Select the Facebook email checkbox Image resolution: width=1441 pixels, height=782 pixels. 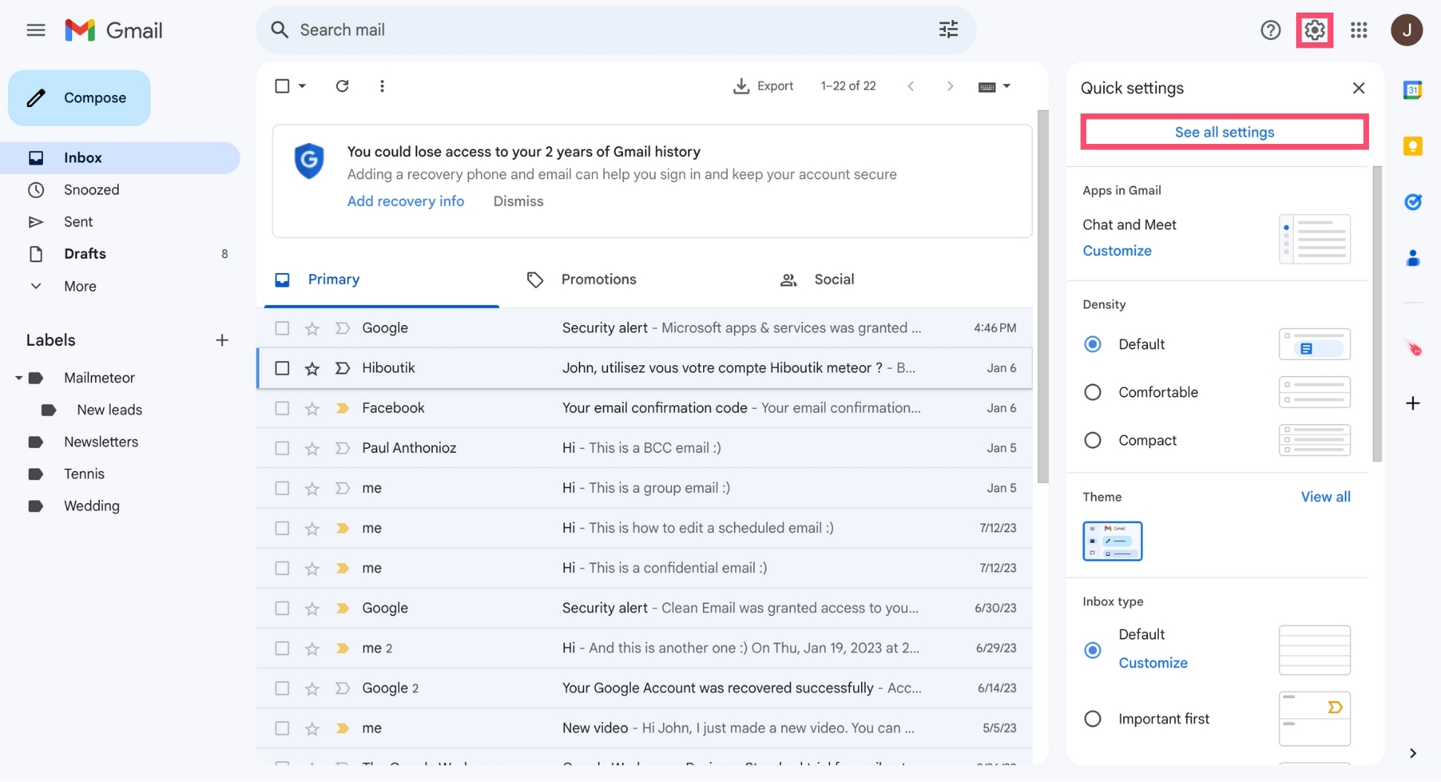pos(282,408)
